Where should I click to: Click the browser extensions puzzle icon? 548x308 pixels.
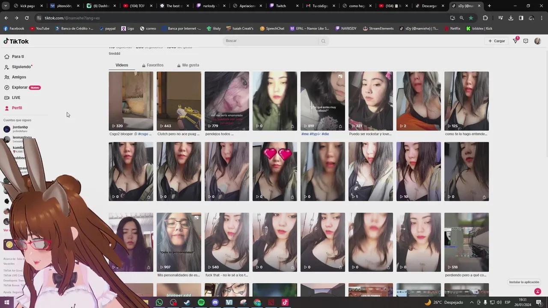point(485,18)
